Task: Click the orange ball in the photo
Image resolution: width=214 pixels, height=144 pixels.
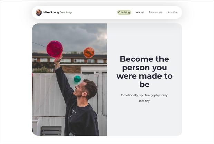Action: (x=89, y=52)
